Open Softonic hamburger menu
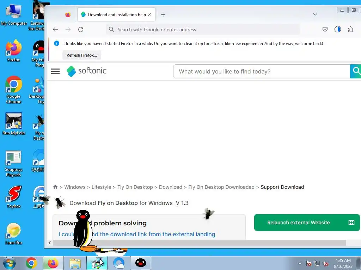 point(55,71)
